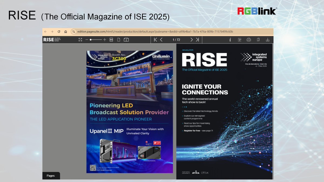This screenshot has width=324, height=182.
Task: Reload the page with the refresh icon
Action: [x=59, y=32]
